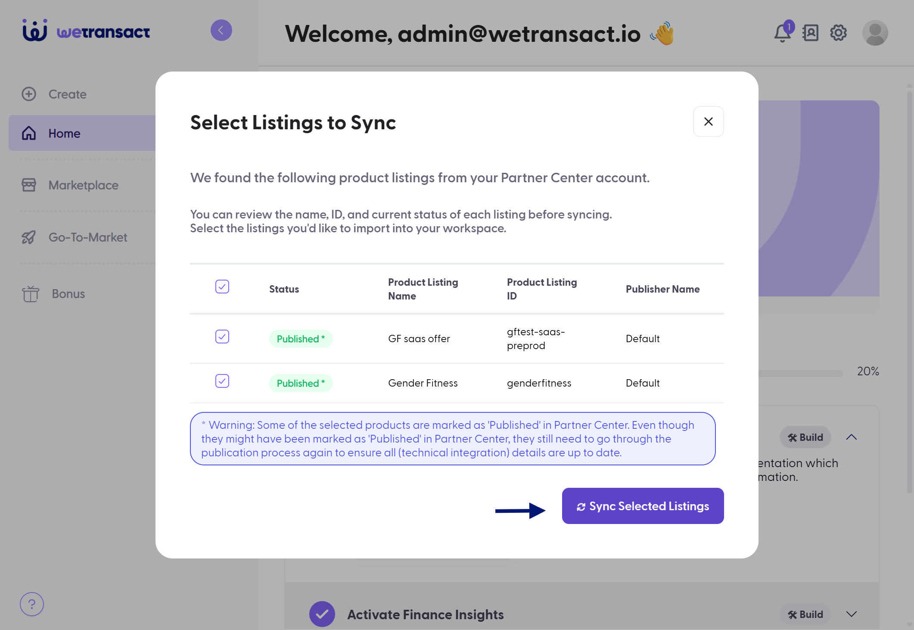The height and width of the screenshot is (630, 914).
Task: Click the Marketplace storefront icon
Action: [29, 185]
